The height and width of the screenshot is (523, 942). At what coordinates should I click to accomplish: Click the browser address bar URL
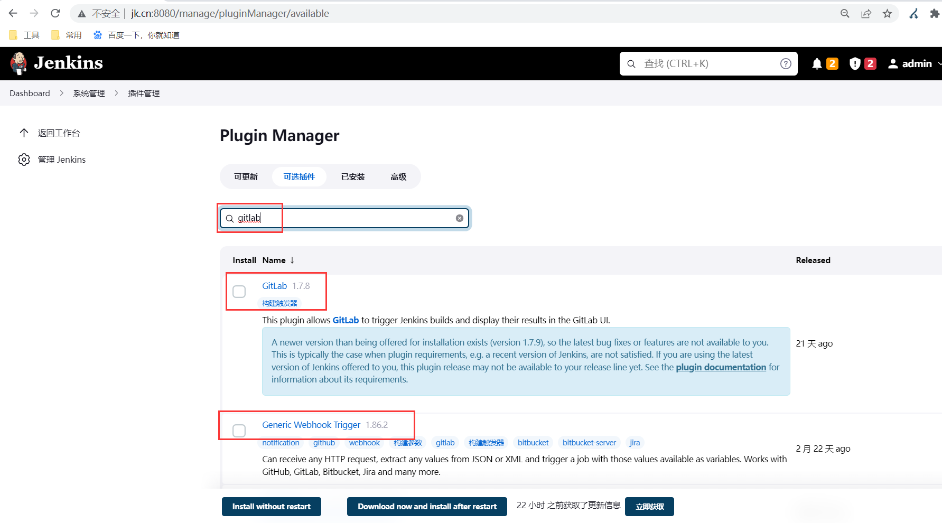tap(230, 14)
